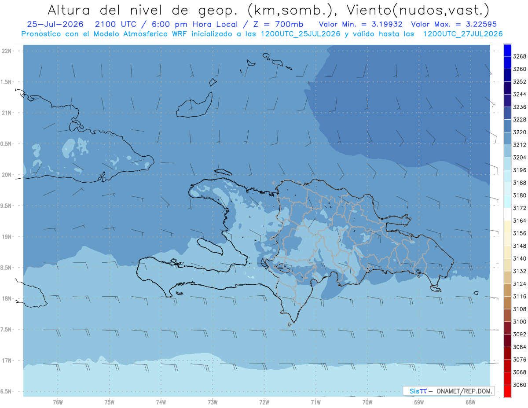Click the '3236' color bar value
Screen dimensions: 528x408
520,107
